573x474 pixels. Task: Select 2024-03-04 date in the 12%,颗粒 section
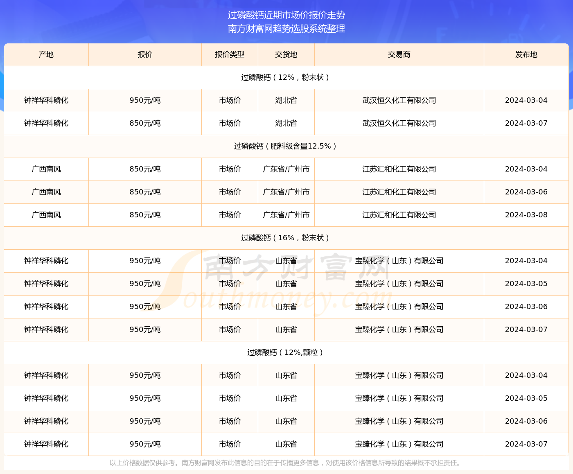click(526, 375)
